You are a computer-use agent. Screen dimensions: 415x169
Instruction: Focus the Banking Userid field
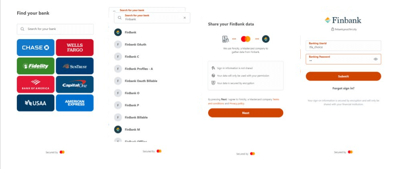tap(343, 45)
